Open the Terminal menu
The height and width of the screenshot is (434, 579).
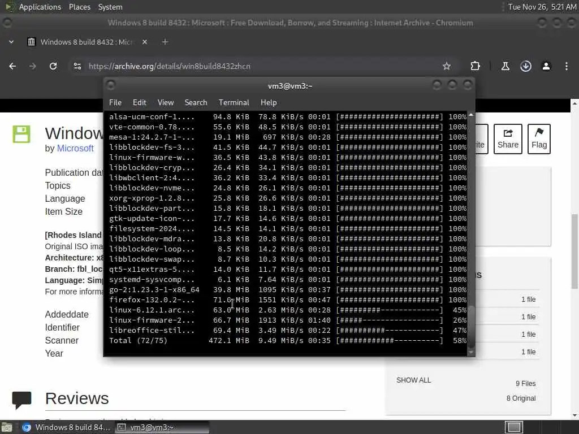[x=234, y=103]
